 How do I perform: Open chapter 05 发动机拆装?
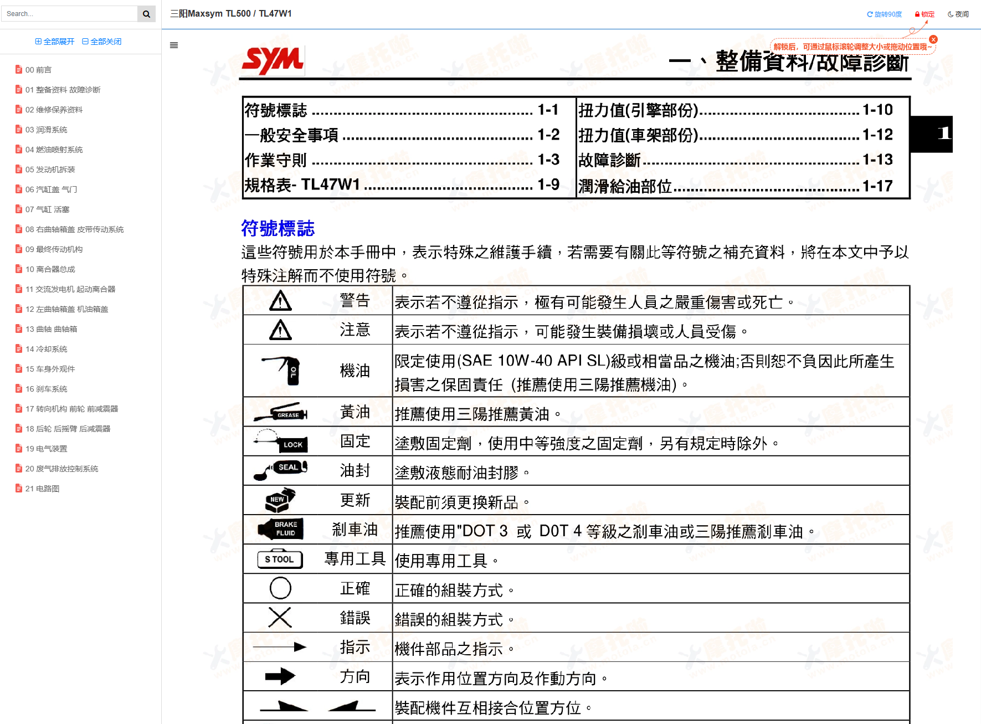(x=50, y=170)
